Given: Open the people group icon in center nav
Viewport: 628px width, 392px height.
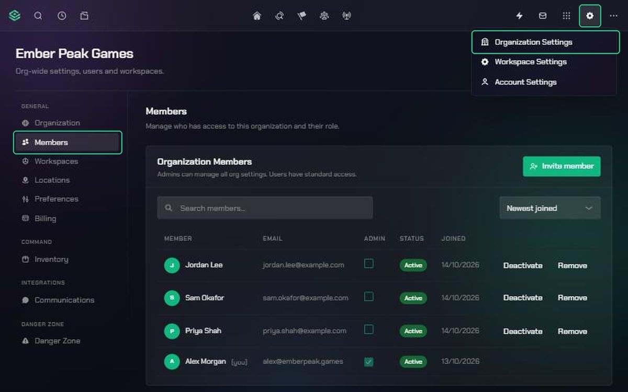Looking at the screenshot, I should 324,16.
